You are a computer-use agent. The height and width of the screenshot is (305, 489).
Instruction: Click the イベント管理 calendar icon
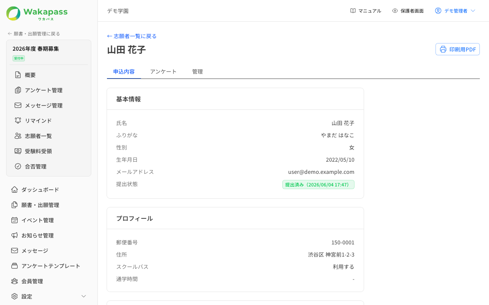coord(15,220)
